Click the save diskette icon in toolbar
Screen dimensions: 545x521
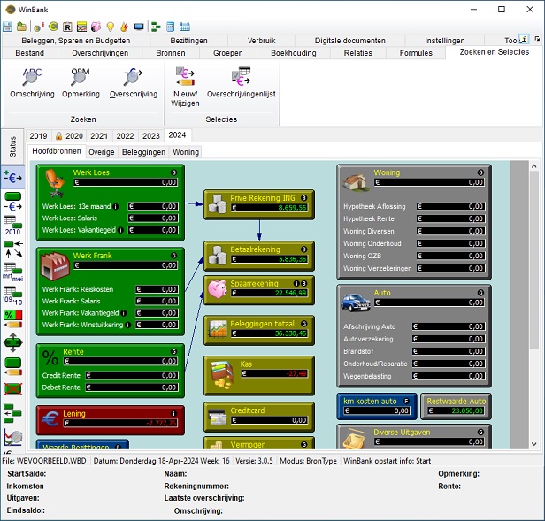click(8, 27)
